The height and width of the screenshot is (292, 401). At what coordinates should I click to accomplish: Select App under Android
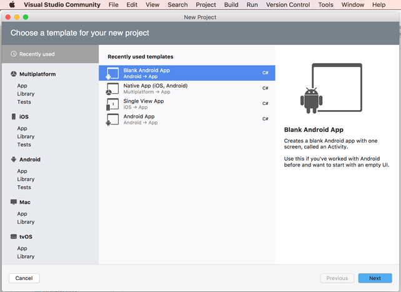pos(22,171)
